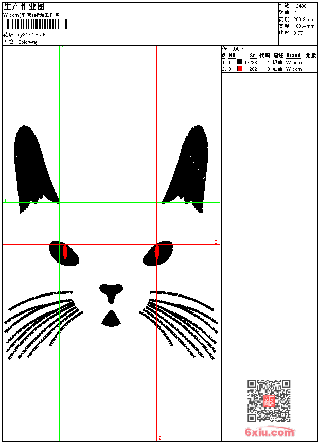This screenshot has width=319, height=442.
Task: Click the cat's black nose shape
Action: point(111,291)
